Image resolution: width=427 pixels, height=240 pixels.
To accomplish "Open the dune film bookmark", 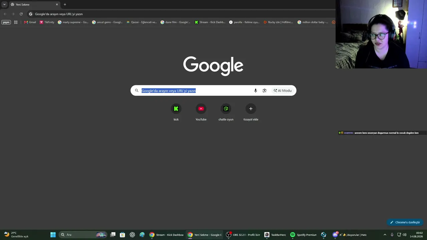I will (175, 22).
